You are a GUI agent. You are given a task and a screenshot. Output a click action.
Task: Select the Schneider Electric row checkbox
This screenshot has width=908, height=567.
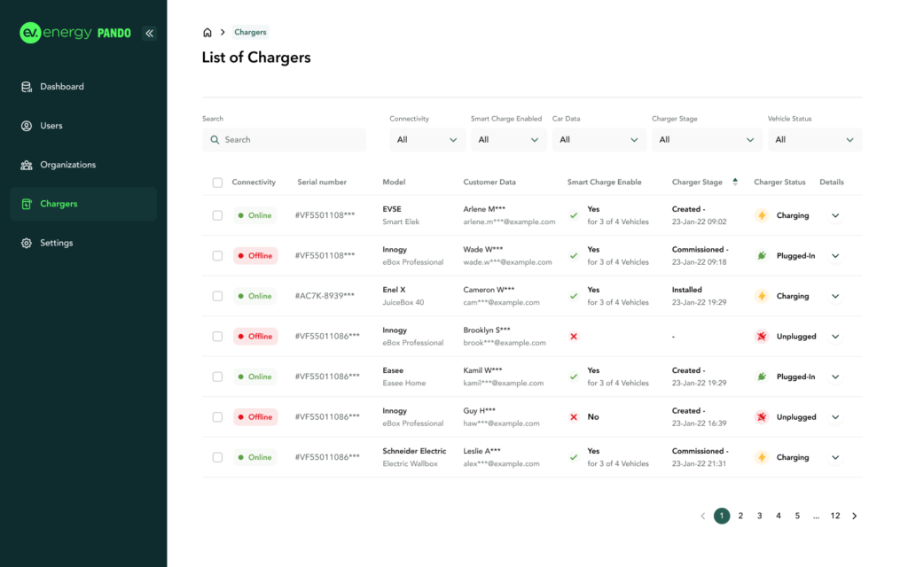pos(217,457)
